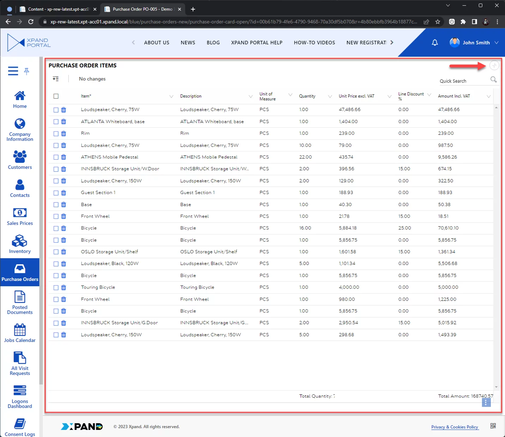Check the select-all header checkbox
Screen dimensions: 505x437
(x=56, y=96)
